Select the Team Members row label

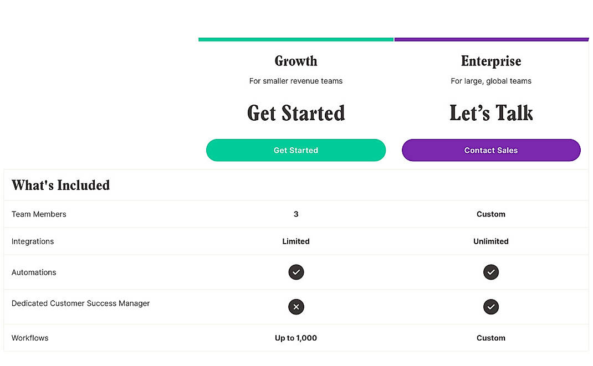click(39, 214)
